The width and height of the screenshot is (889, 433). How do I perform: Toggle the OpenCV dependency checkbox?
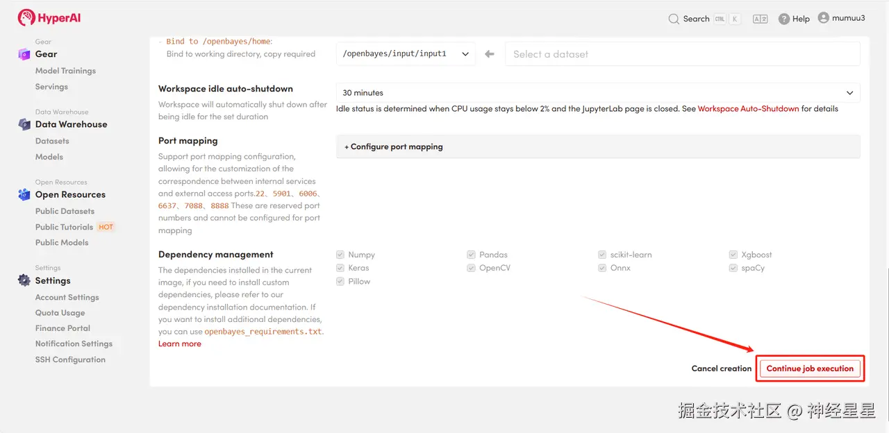[x=472, y=268]
